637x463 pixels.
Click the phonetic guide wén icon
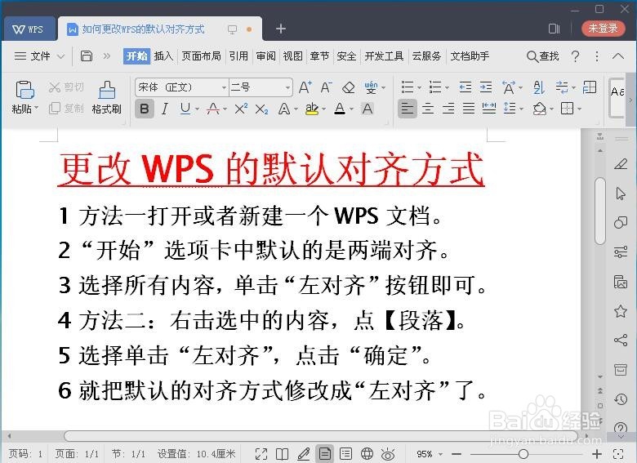click(371, 87)
